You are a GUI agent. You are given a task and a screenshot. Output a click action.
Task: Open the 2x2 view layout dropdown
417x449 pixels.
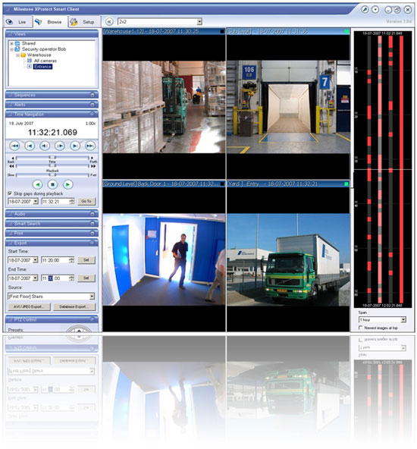click(x=199, y=21)
